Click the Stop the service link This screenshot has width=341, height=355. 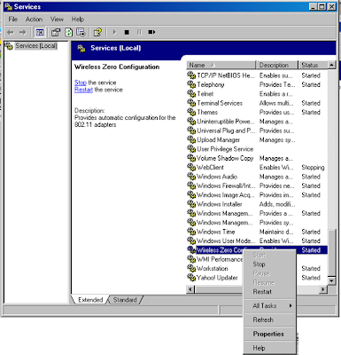click(81, 83)
